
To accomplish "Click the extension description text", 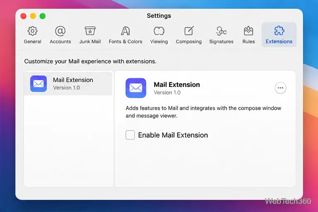I will pos(203,112).
